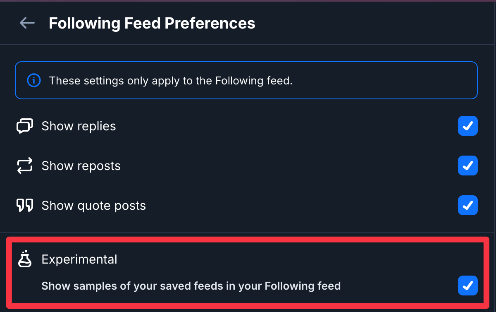Image resolution: width=496 pixels, height=312 pixels.
Task: Click the info circle icon
Action: click(x=33, y=80)
